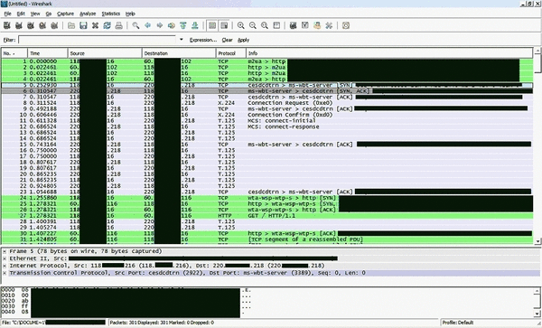The height and width of the screenshot is (328, 542).
Task: Zoom out the packet text
Action: pos(253,25)
